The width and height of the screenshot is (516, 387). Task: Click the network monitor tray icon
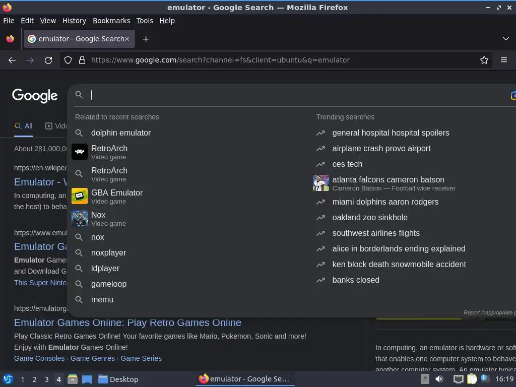point(458,379)
